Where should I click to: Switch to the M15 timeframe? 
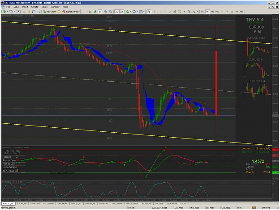(x=212, y=12)
